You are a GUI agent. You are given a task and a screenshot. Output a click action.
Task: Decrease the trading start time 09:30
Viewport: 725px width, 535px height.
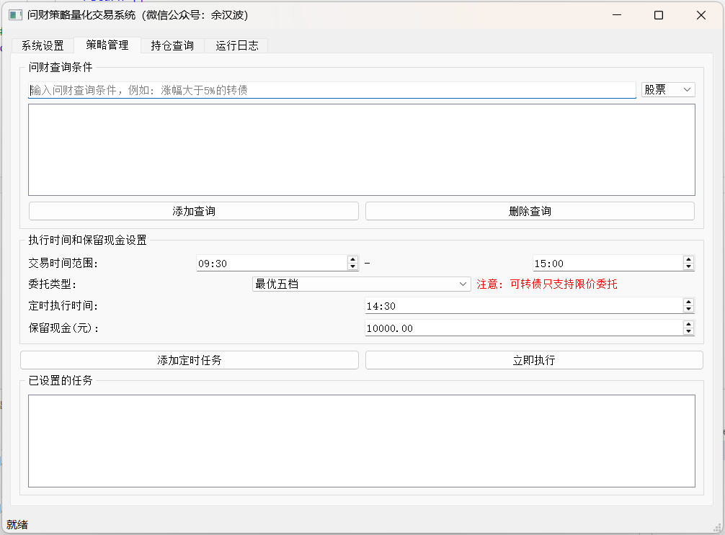point(352,267)
